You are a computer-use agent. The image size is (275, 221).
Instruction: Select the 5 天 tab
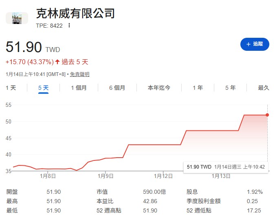[x=43, y=88]
